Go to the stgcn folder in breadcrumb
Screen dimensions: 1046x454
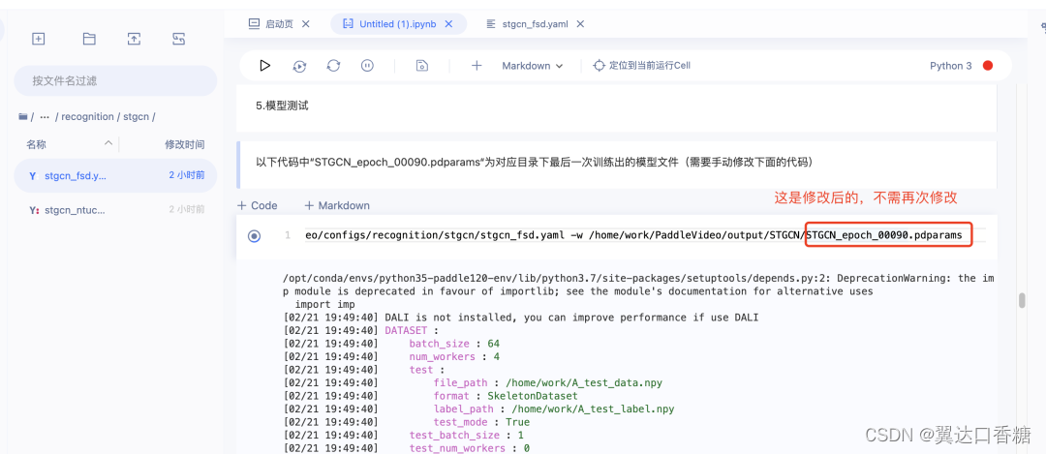tap(136, 117)
